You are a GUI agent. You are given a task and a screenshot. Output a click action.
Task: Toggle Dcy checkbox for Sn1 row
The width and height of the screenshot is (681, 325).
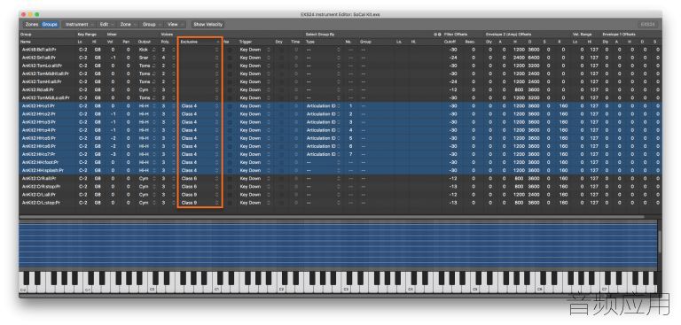point(280,58)
